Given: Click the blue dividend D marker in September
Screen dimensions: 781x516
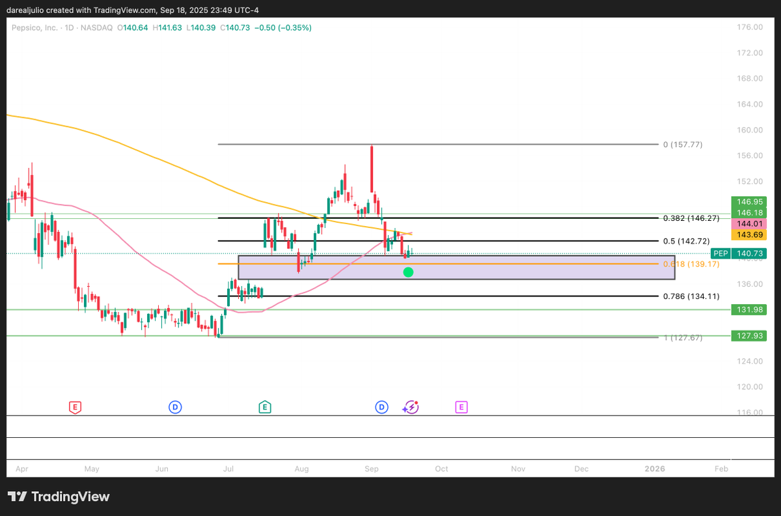Looking at the screenshot, I should pos(381,407).
